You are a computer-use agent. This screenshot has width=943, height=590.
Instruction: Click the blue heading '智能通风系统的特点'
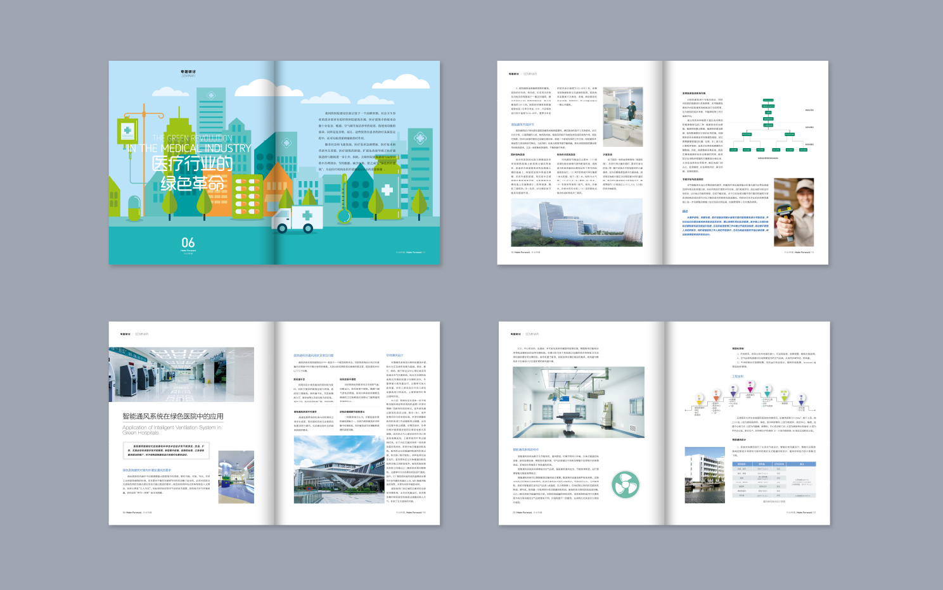[526, 449]
